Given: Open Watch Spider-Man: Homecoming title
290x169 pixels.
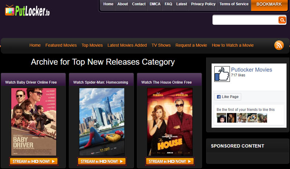Looking at the screenshot, I should (x=101, y=82).
